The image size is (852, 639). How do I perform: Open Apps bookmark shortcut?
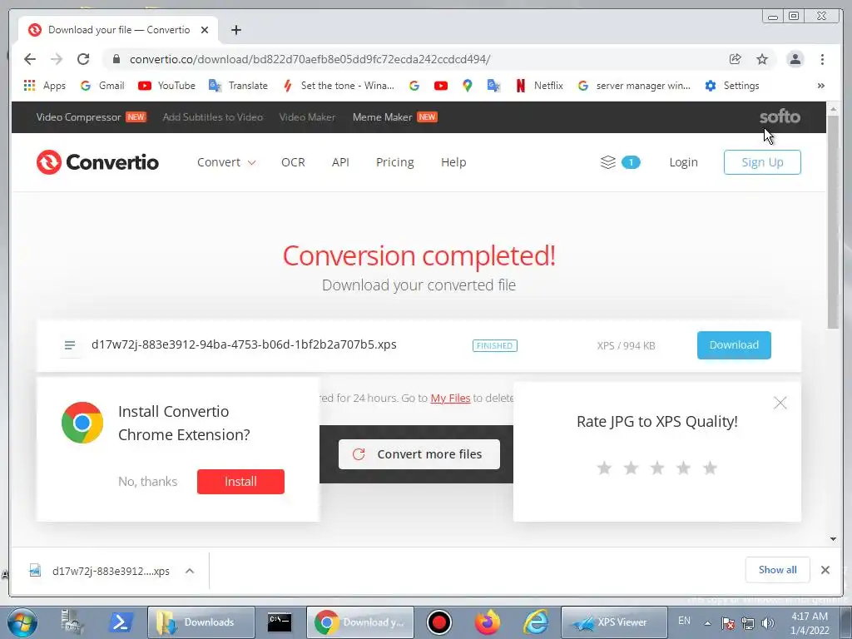point(45,86)
